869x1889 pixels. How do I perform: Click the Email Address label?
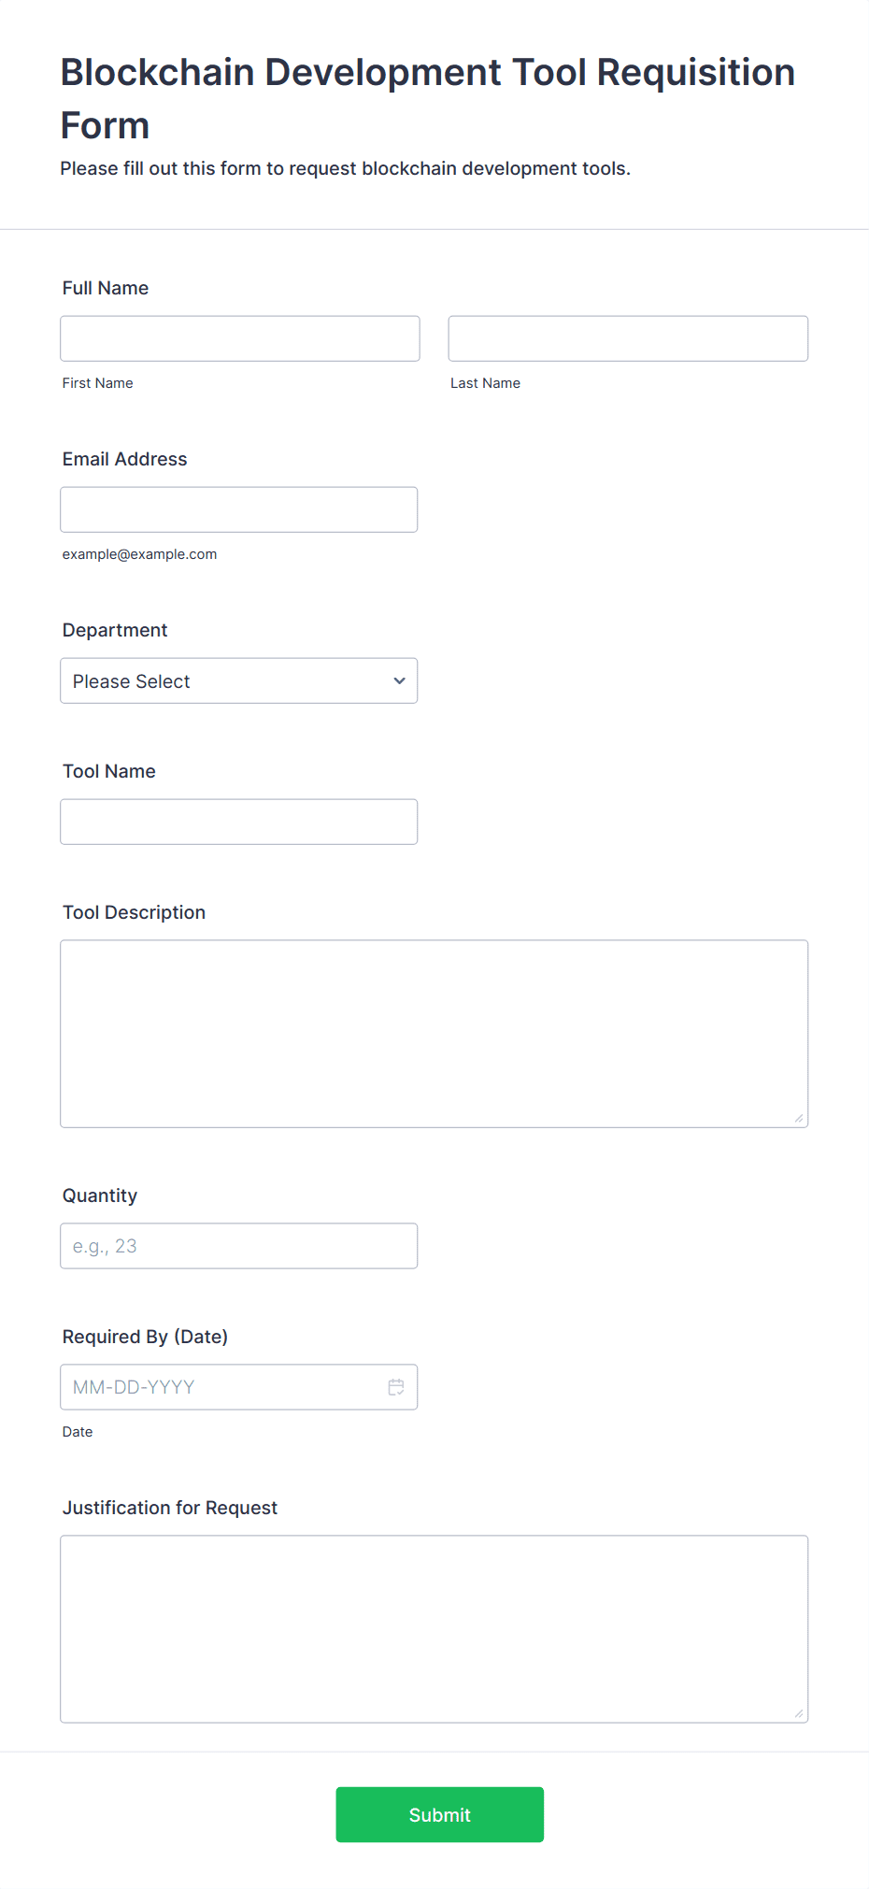125,459
